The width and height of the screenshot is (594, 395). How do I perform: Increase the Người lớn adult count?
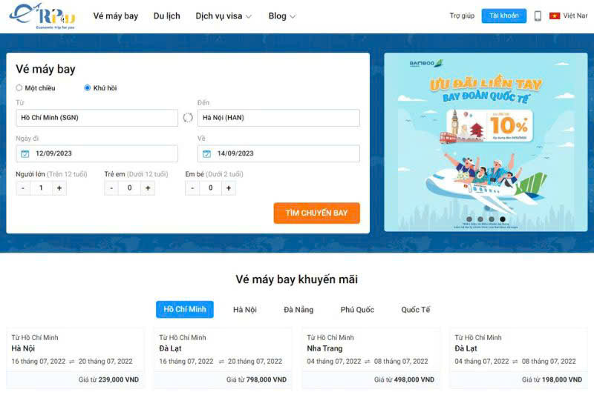[59, 187]
